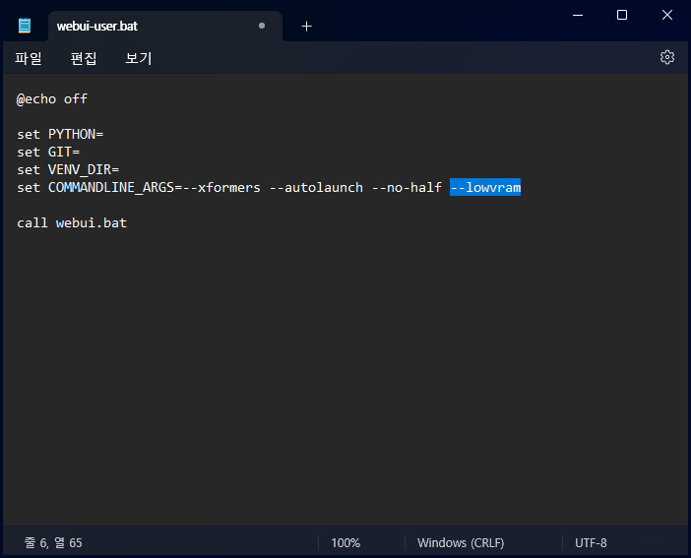Click the line and column status '줄 6, 열 65'
This screenshot has height=558, width=691.
53,542
